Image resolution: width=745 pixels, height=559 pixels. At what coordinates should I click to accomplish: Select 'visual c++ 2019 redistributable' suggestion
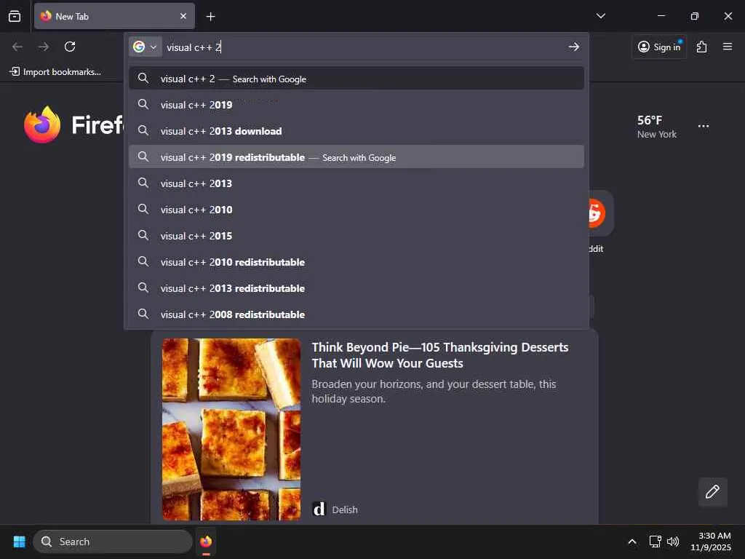[x=356, y=157]
